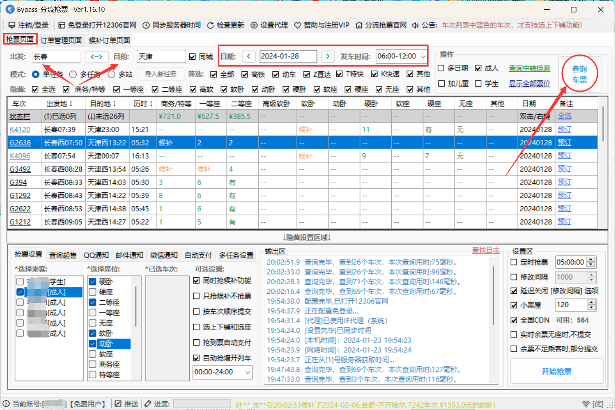This screenshot has width=615, height=410.
Task: Open the 微信通知 tab
Action: (164, 255)
